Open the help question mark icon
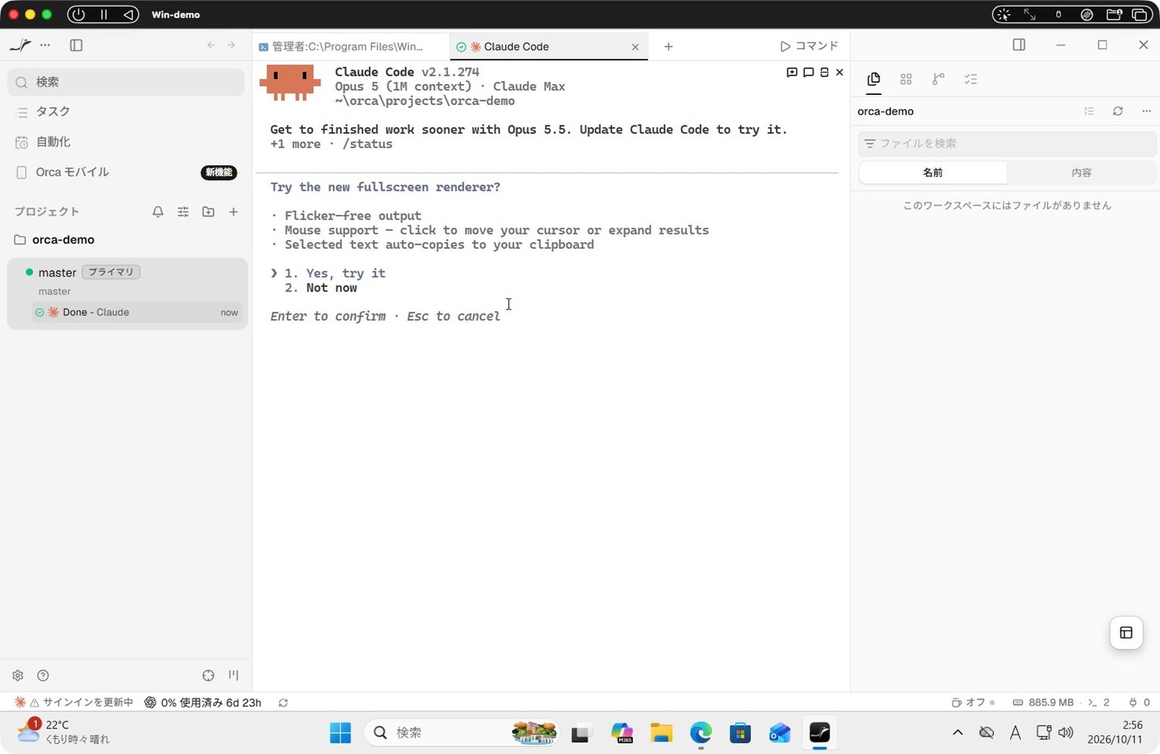This screenshot has height=754, width=1160. pyautogui.click(x=43, y=676)
